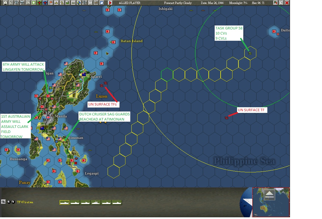This screenshot has width=322, height=219.
Task: Select Japanese base at Daito island
Action: coord(274,31)
